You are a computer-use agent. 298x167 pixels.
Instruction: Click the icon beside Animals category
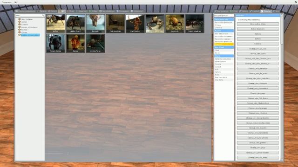pos(20,22)
